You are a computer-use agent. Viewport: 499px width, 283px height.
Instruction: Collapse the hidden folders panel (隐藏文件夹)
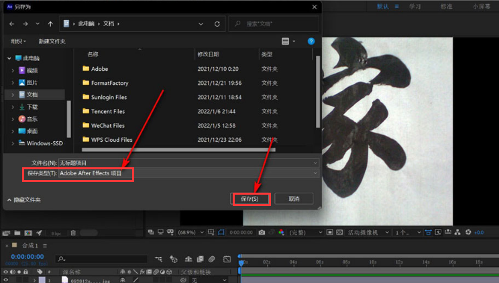click(x=23, y=199)
